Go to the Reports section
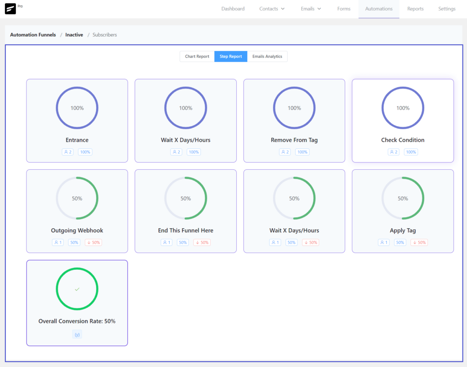This screenshot has width=467, height=367. point(415,8)
